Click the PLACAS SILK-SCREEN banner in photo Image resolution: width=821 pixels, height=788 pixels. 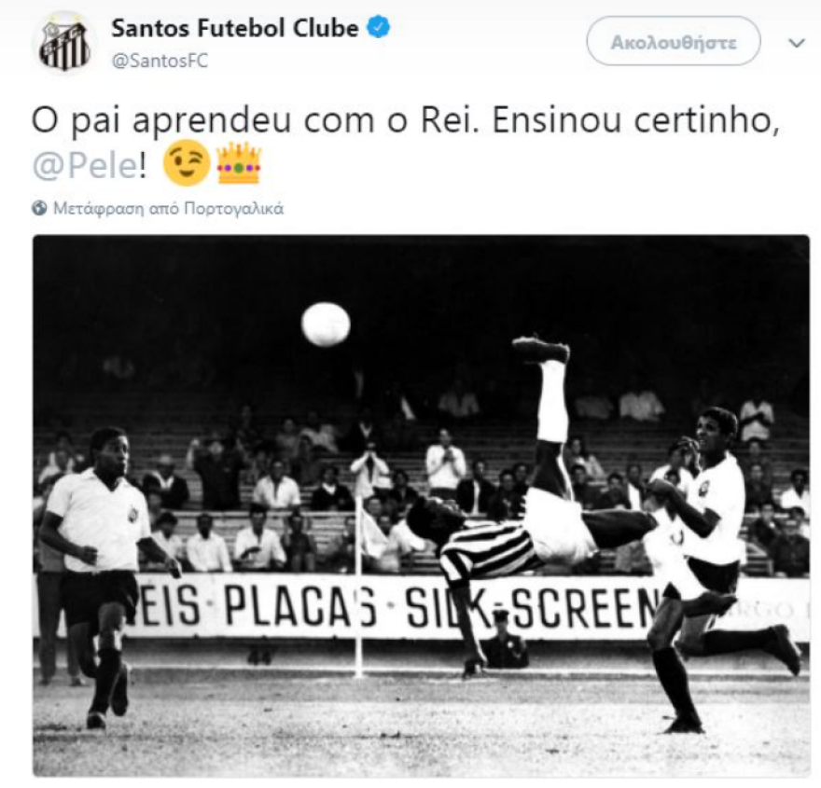tap(387, 607)
